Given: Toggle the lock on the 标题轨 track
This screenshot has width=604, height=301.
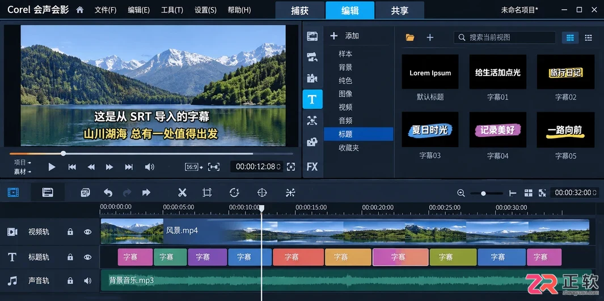Looking at the screenshot, I should [70, 257].
